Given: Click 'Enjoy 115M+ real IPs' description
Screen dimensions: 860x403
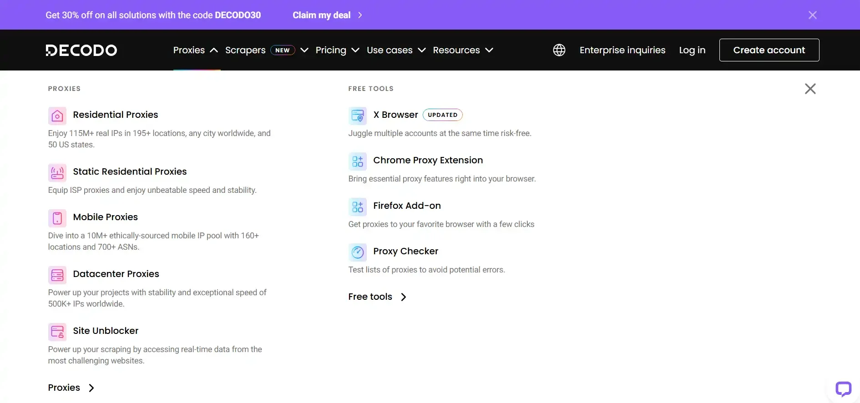Looking at the screenshot, I should point(159,139).
